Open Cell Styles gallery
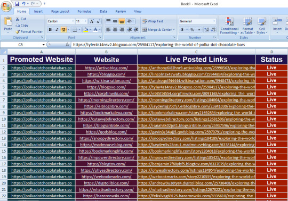This screenshot has height=201, width=288. (x=262, y=26)
